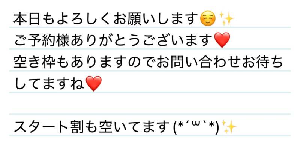Click the word スタート割

coord(49,127)
